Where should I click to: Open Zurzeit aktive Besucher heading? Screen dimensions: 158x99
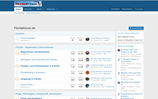coord(129,33)
